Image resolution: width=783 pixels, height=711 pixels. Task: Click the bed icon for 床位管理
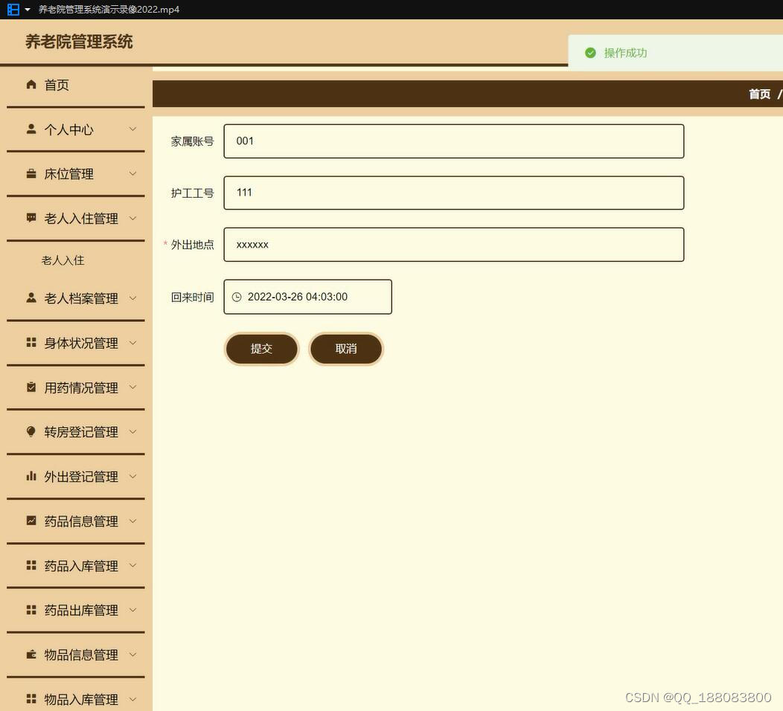(x=31, y=173)
